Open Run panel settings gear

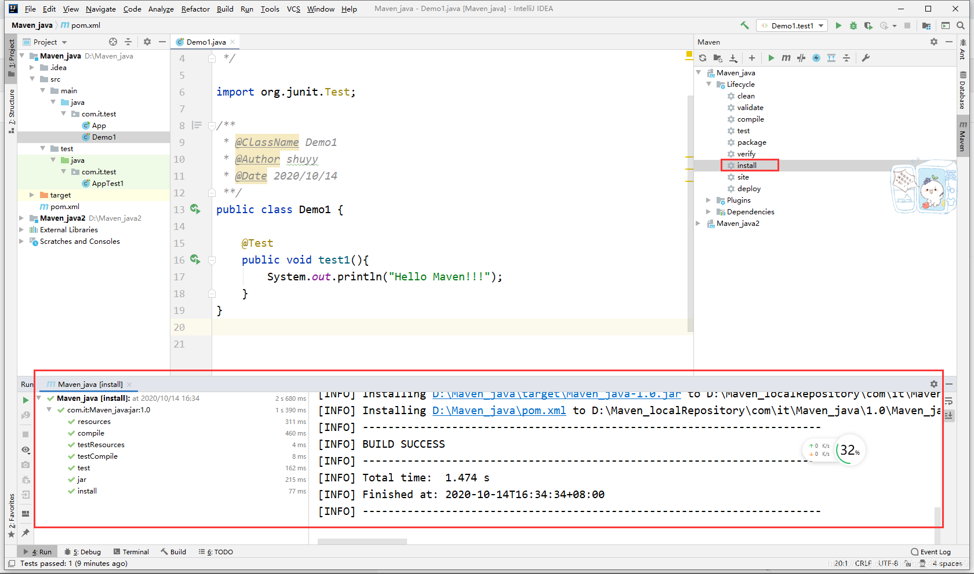(934, 384)
